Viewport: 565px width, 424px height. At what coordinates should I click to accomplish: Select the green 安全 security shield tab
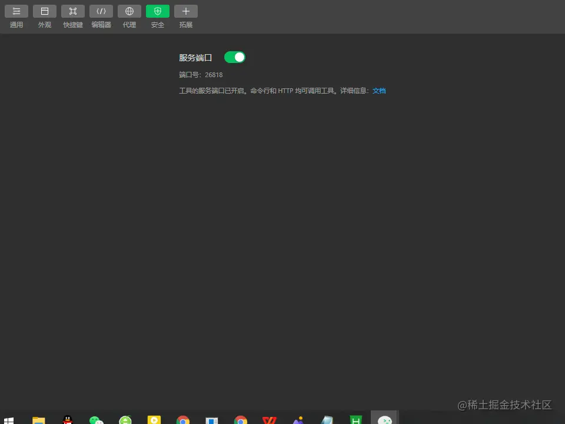tap(158, 16)
